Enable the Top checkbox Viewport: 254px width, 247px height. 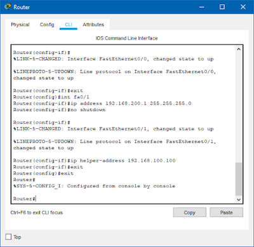click(8, 237)
